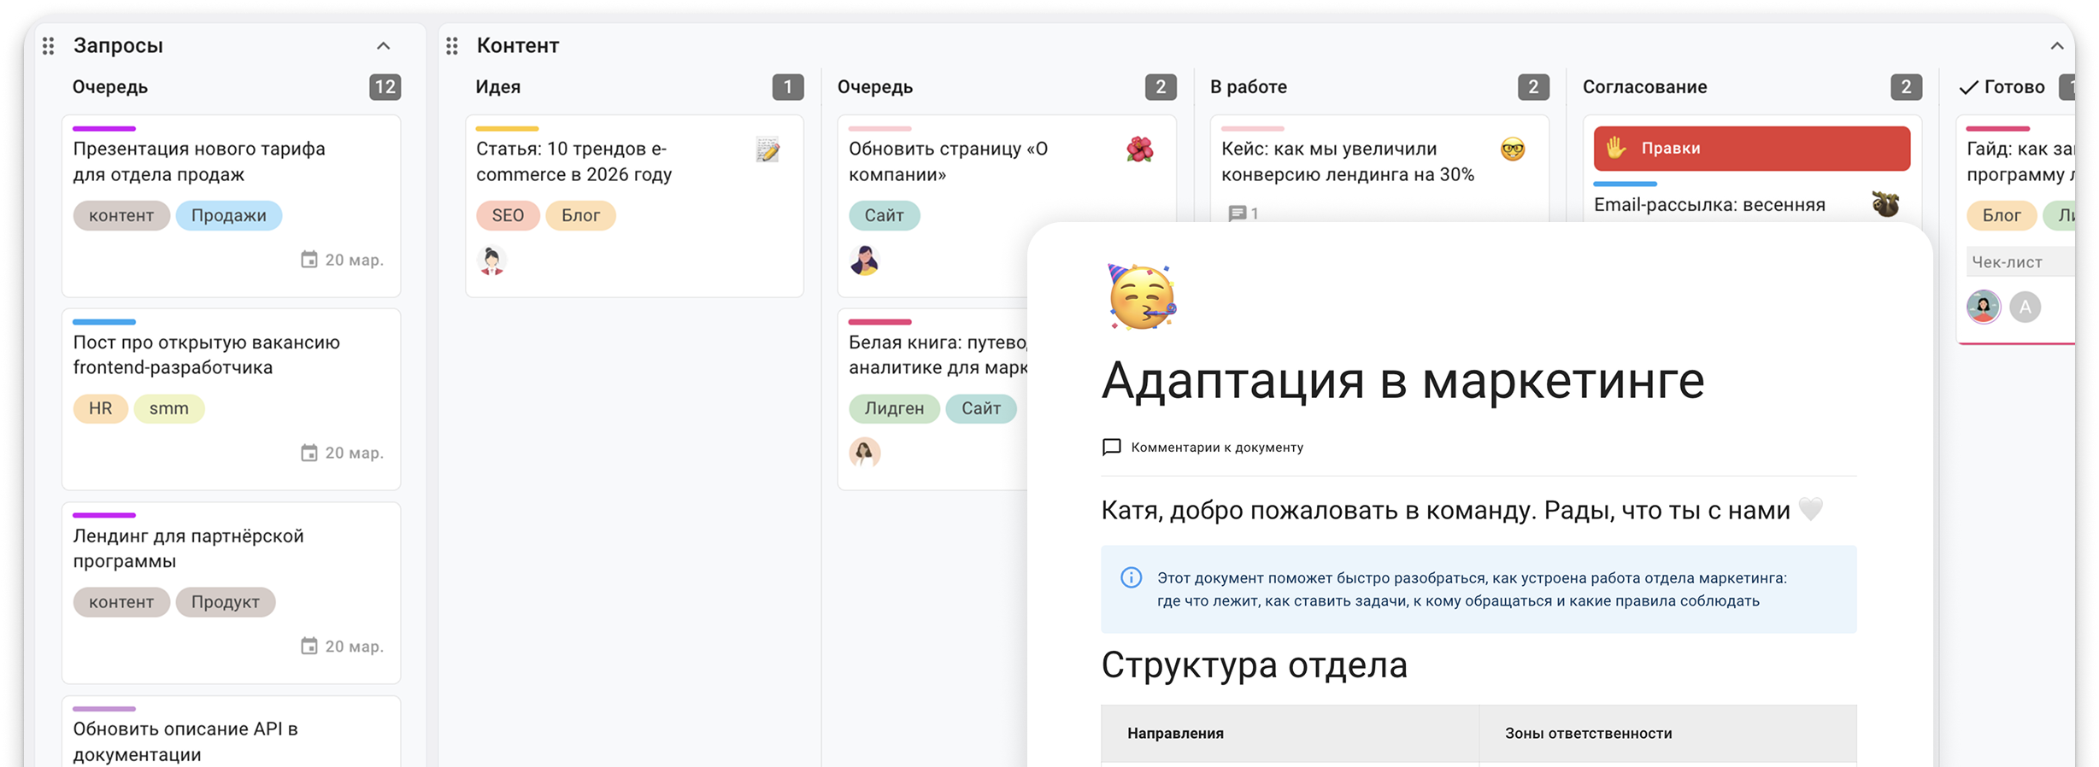The image size is (2099, 767).
Task: Click the SEO tag on Статья card
Action: pos(508,215)
